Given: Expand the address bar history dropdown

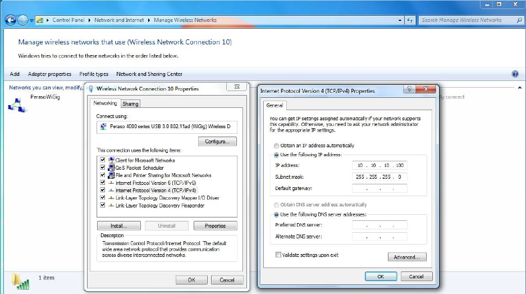Looking at the screenshot, I should pos(400,20).
